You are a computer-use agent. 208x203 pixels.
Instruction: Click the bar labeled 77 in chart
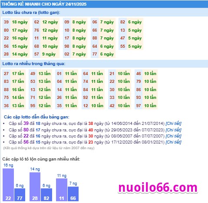click(x=20, y=195)
